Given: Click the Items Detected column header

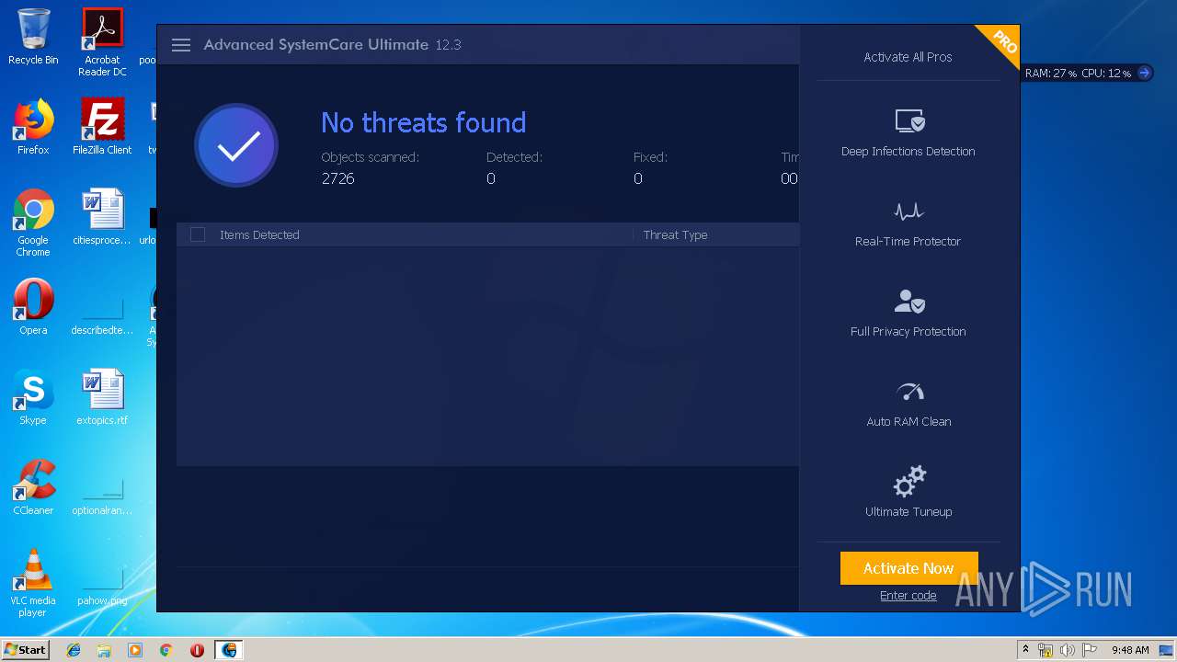Looking at the screenshot, I should (x=259, y=235).
